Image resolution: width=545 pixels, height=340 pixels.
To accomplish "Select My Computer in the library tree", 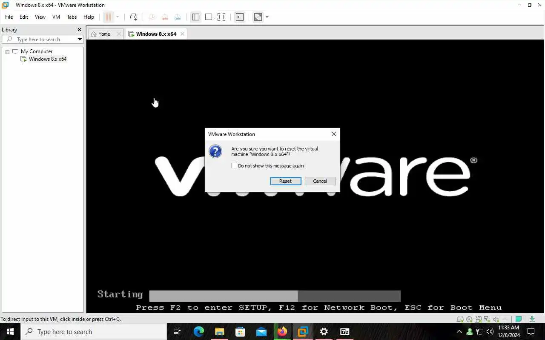I will [x=37, y=51].
